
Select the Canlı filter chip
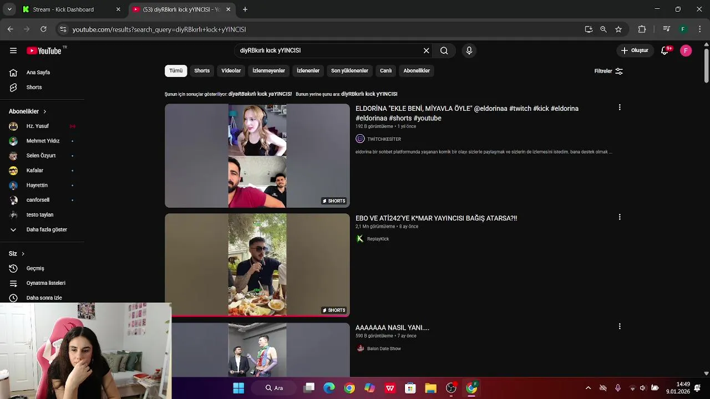click(386, 71)
